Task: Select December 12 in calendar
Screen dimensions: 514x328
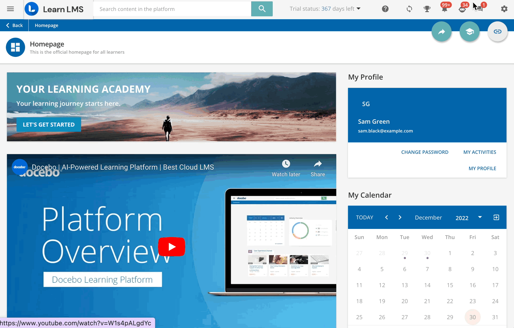Action: [382, 285]
